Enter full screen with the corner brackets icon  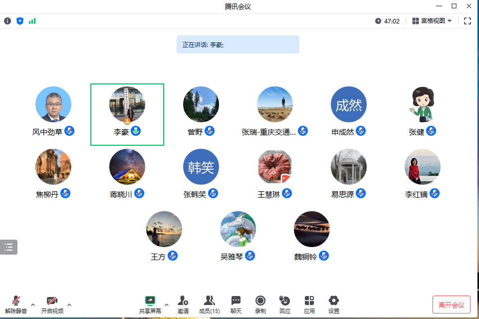[468, 21]
